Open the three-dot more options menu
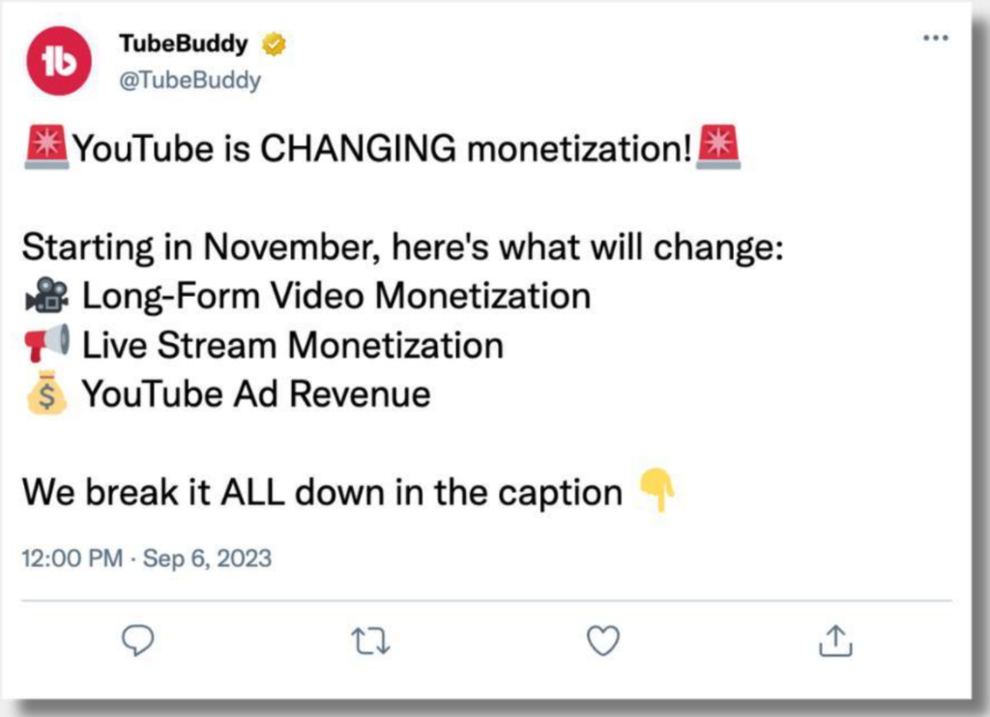 coord(935,37)
